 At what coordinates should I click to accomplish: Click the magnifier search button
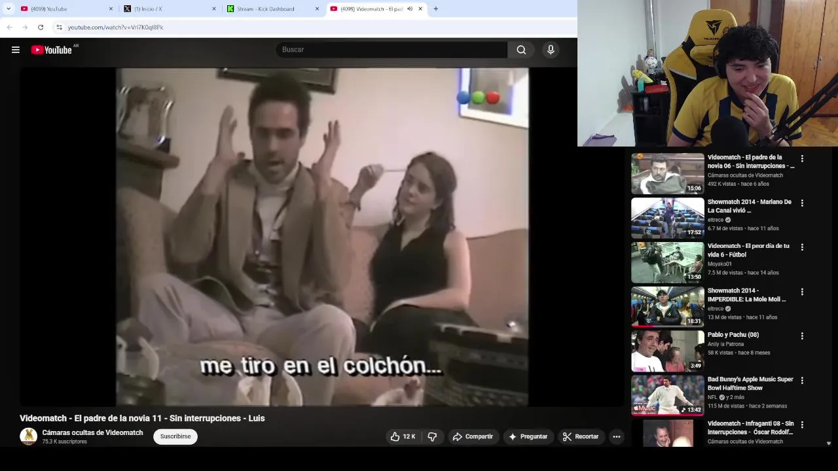tap(521, 50)
